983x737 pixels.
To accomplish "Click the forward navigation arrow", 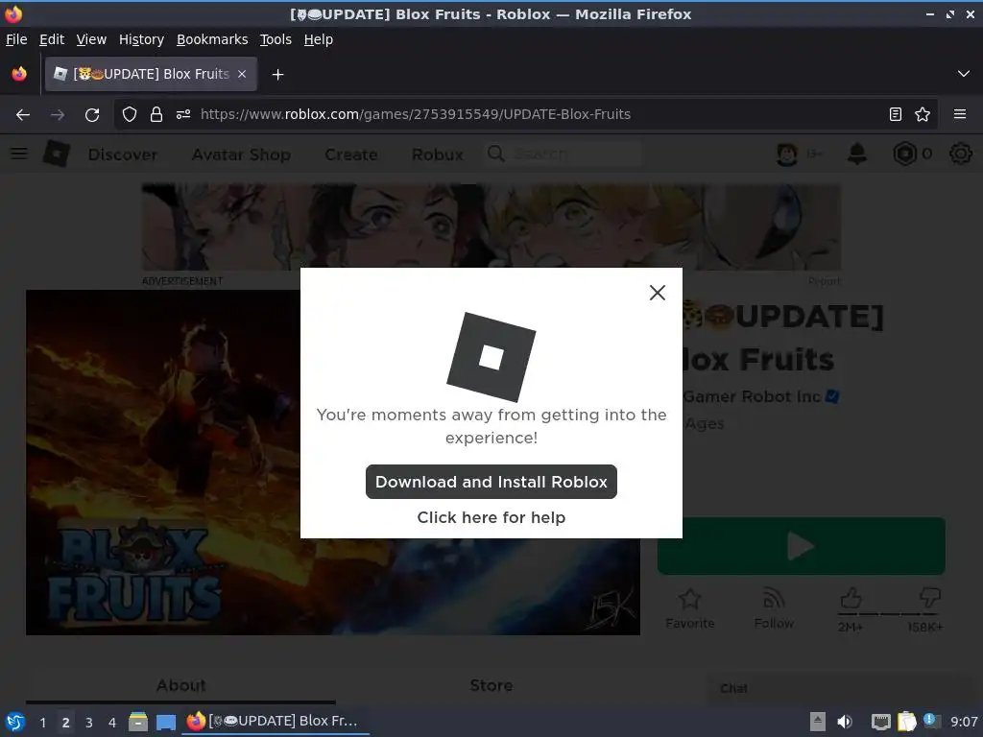I will tap(57, 115).
